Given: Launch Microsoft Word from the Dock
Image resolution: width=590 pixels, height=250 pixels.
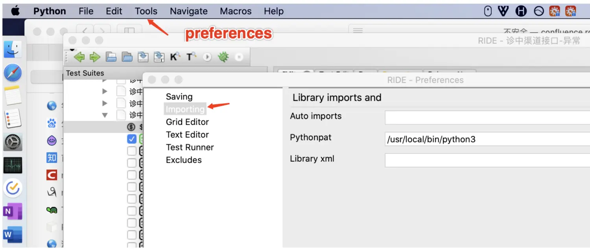Looking at the screenshot, I should (13, 235).
